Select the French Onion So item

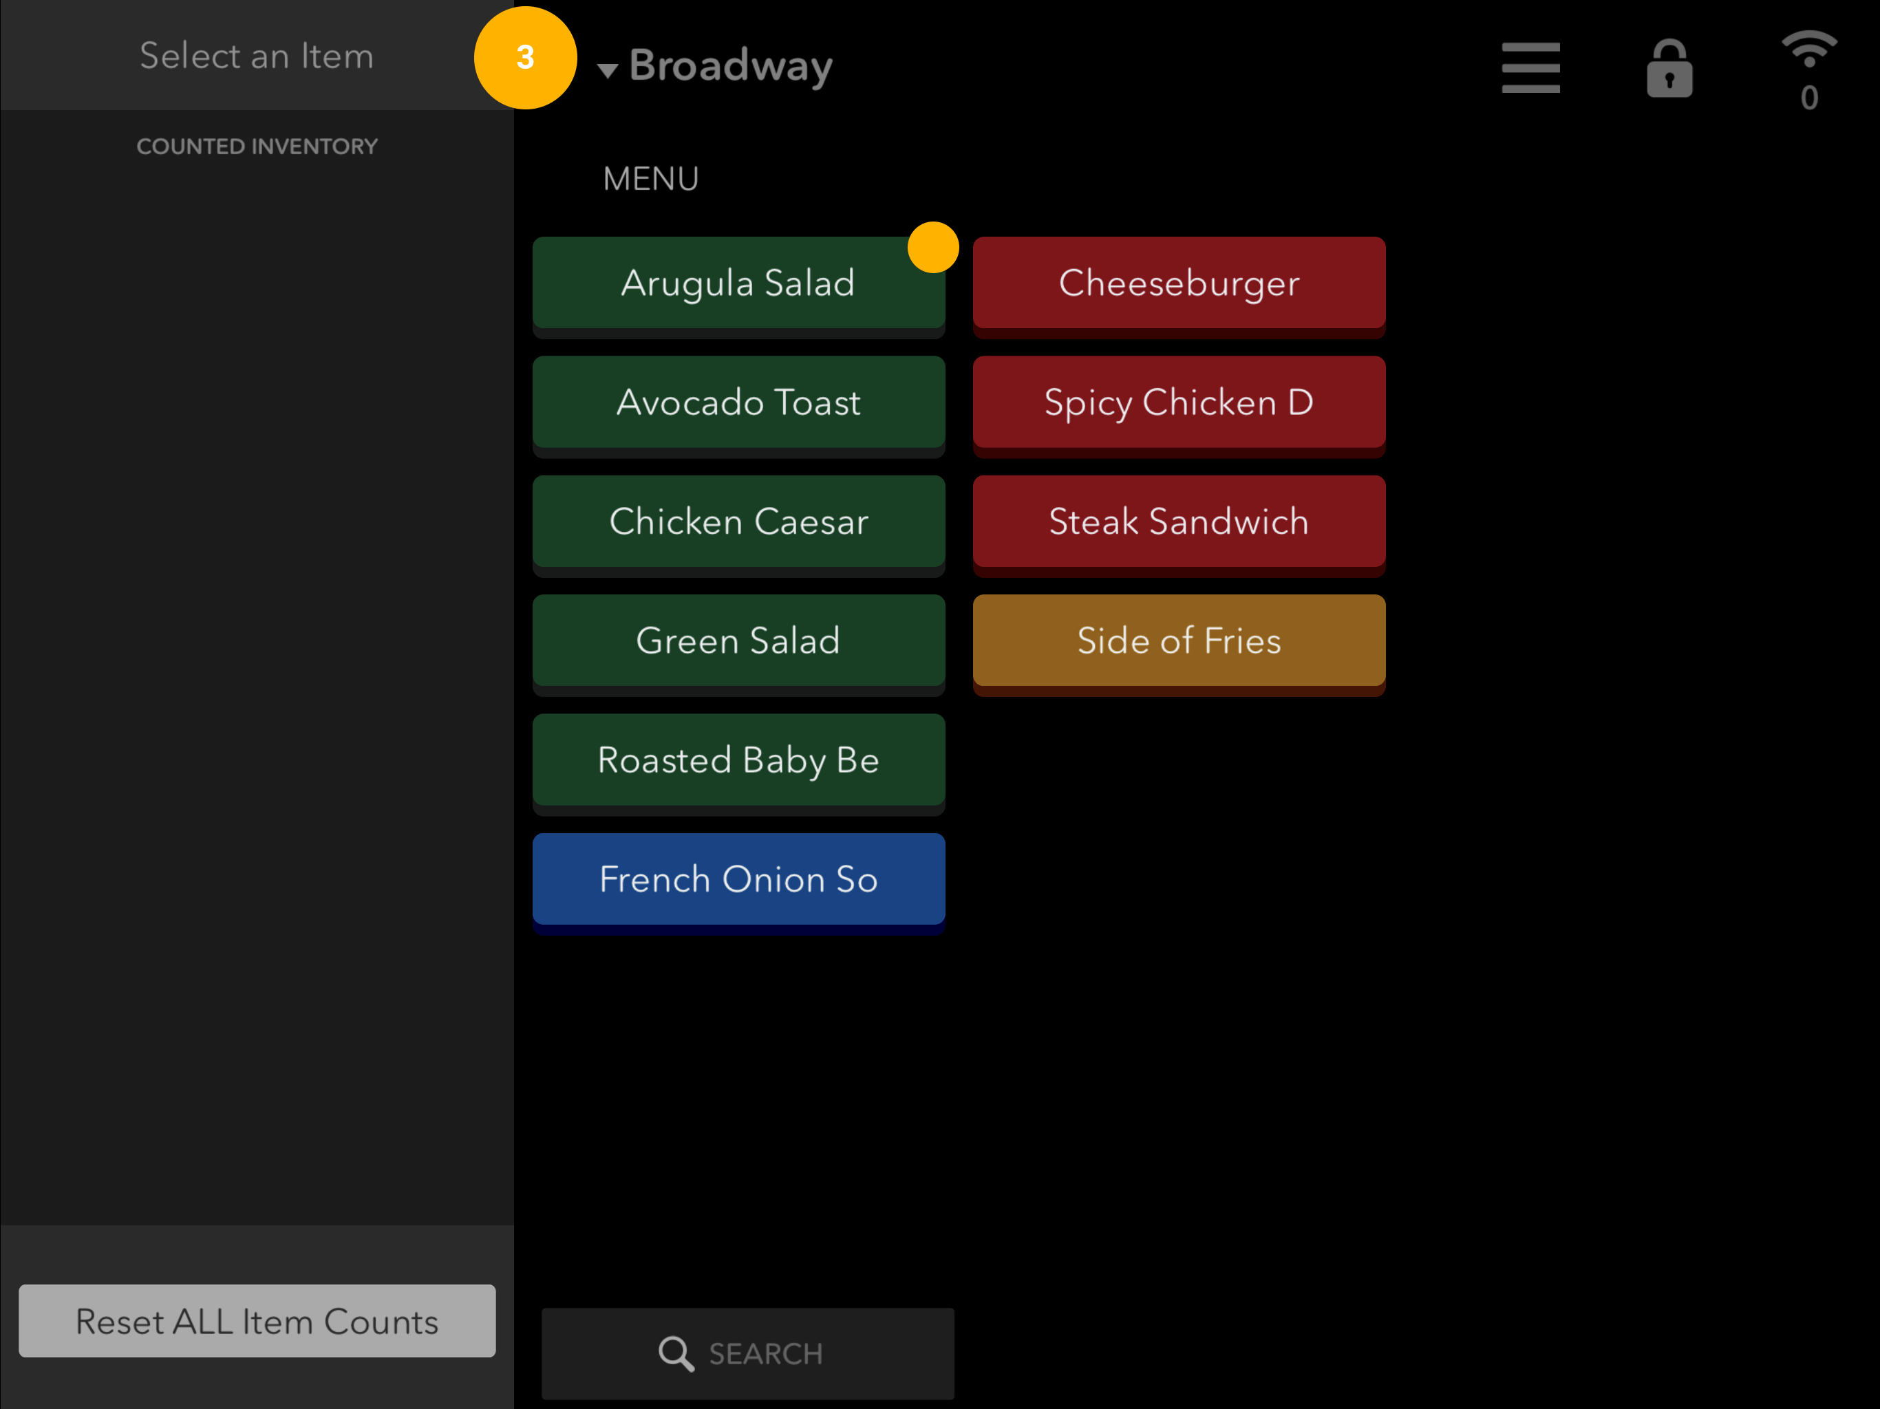738,879
